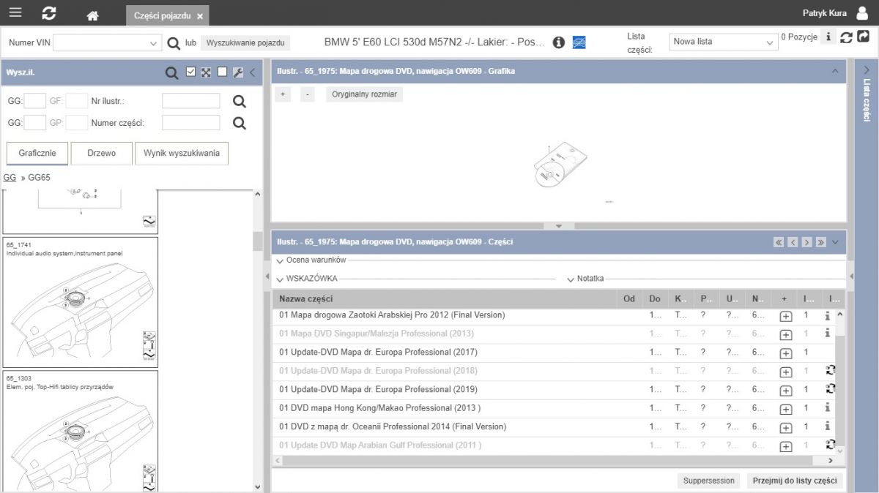This screenshot has height=493, width=879.
Task: Show info for DVD mapa Hong Kong/Makao row
Action: pos(828,407)
